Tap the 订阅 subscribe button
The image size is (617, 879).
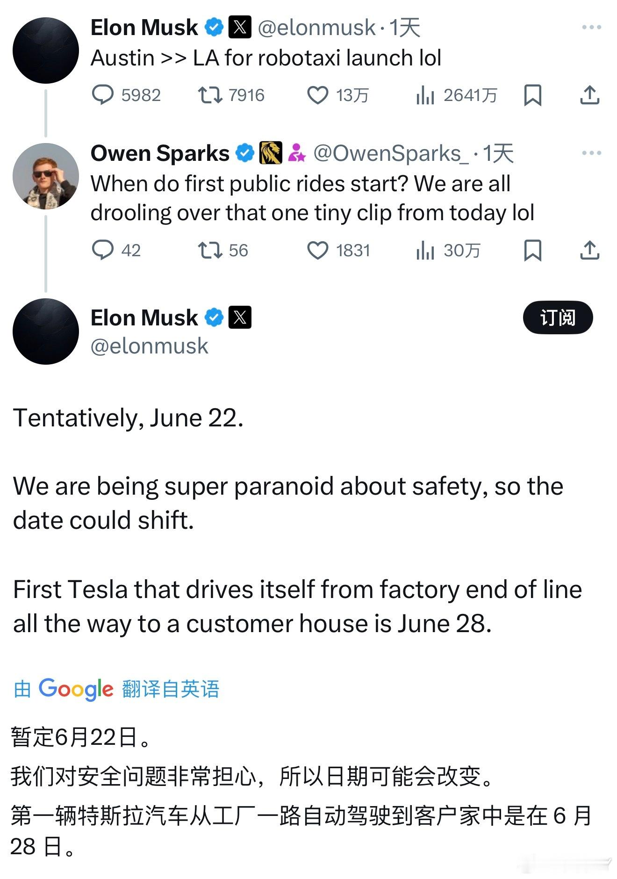point(558,317)
